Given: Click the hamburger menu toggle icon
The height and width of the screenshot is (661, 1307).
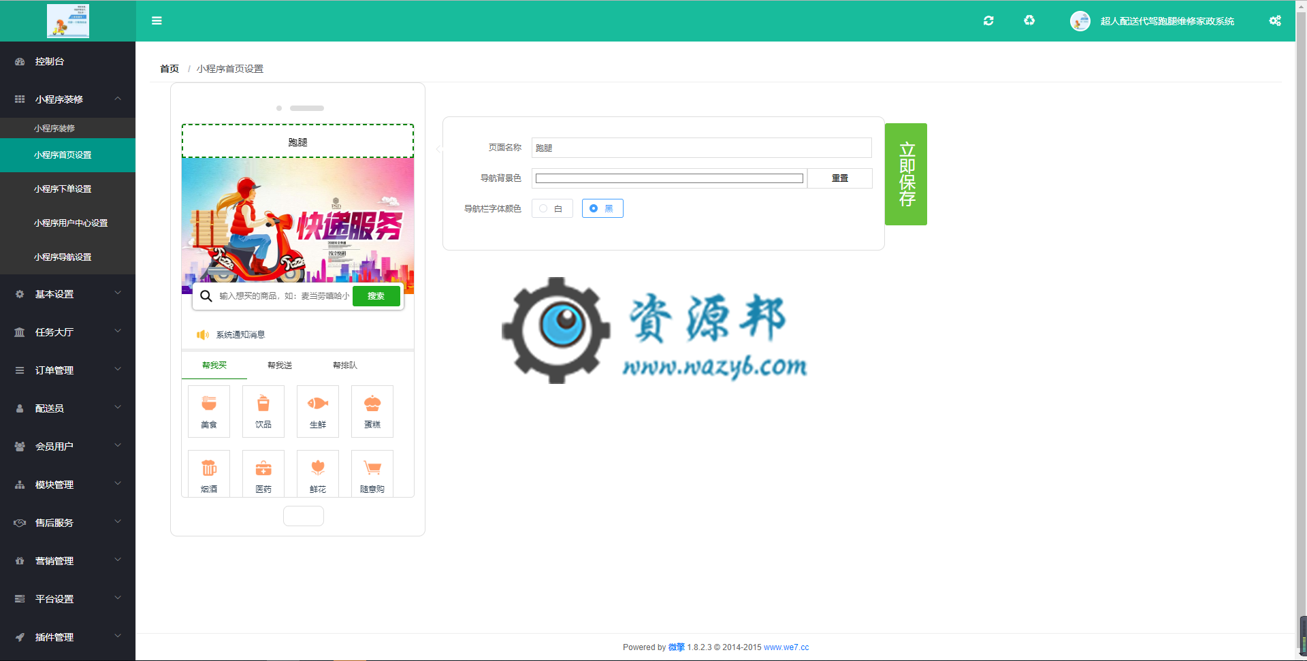Looking at the screenshot, I should (157, 20).
